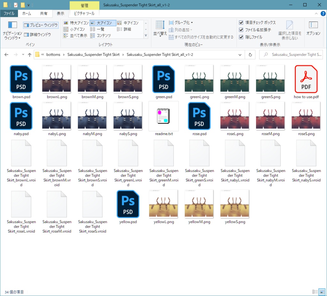Click the Manage contextual tab header
Image resolution: width=327 pixels, height=296 pixels.
click(x=84, y=5)
